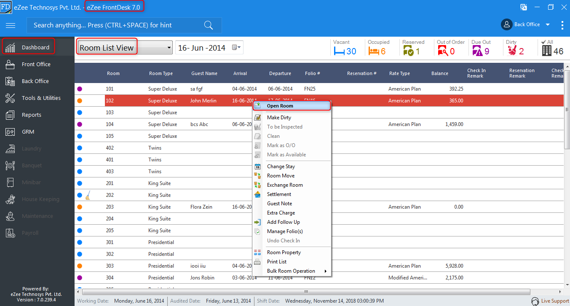Click the Vacant count '30'
Screen dimensions: 570x306
point(351,51)
